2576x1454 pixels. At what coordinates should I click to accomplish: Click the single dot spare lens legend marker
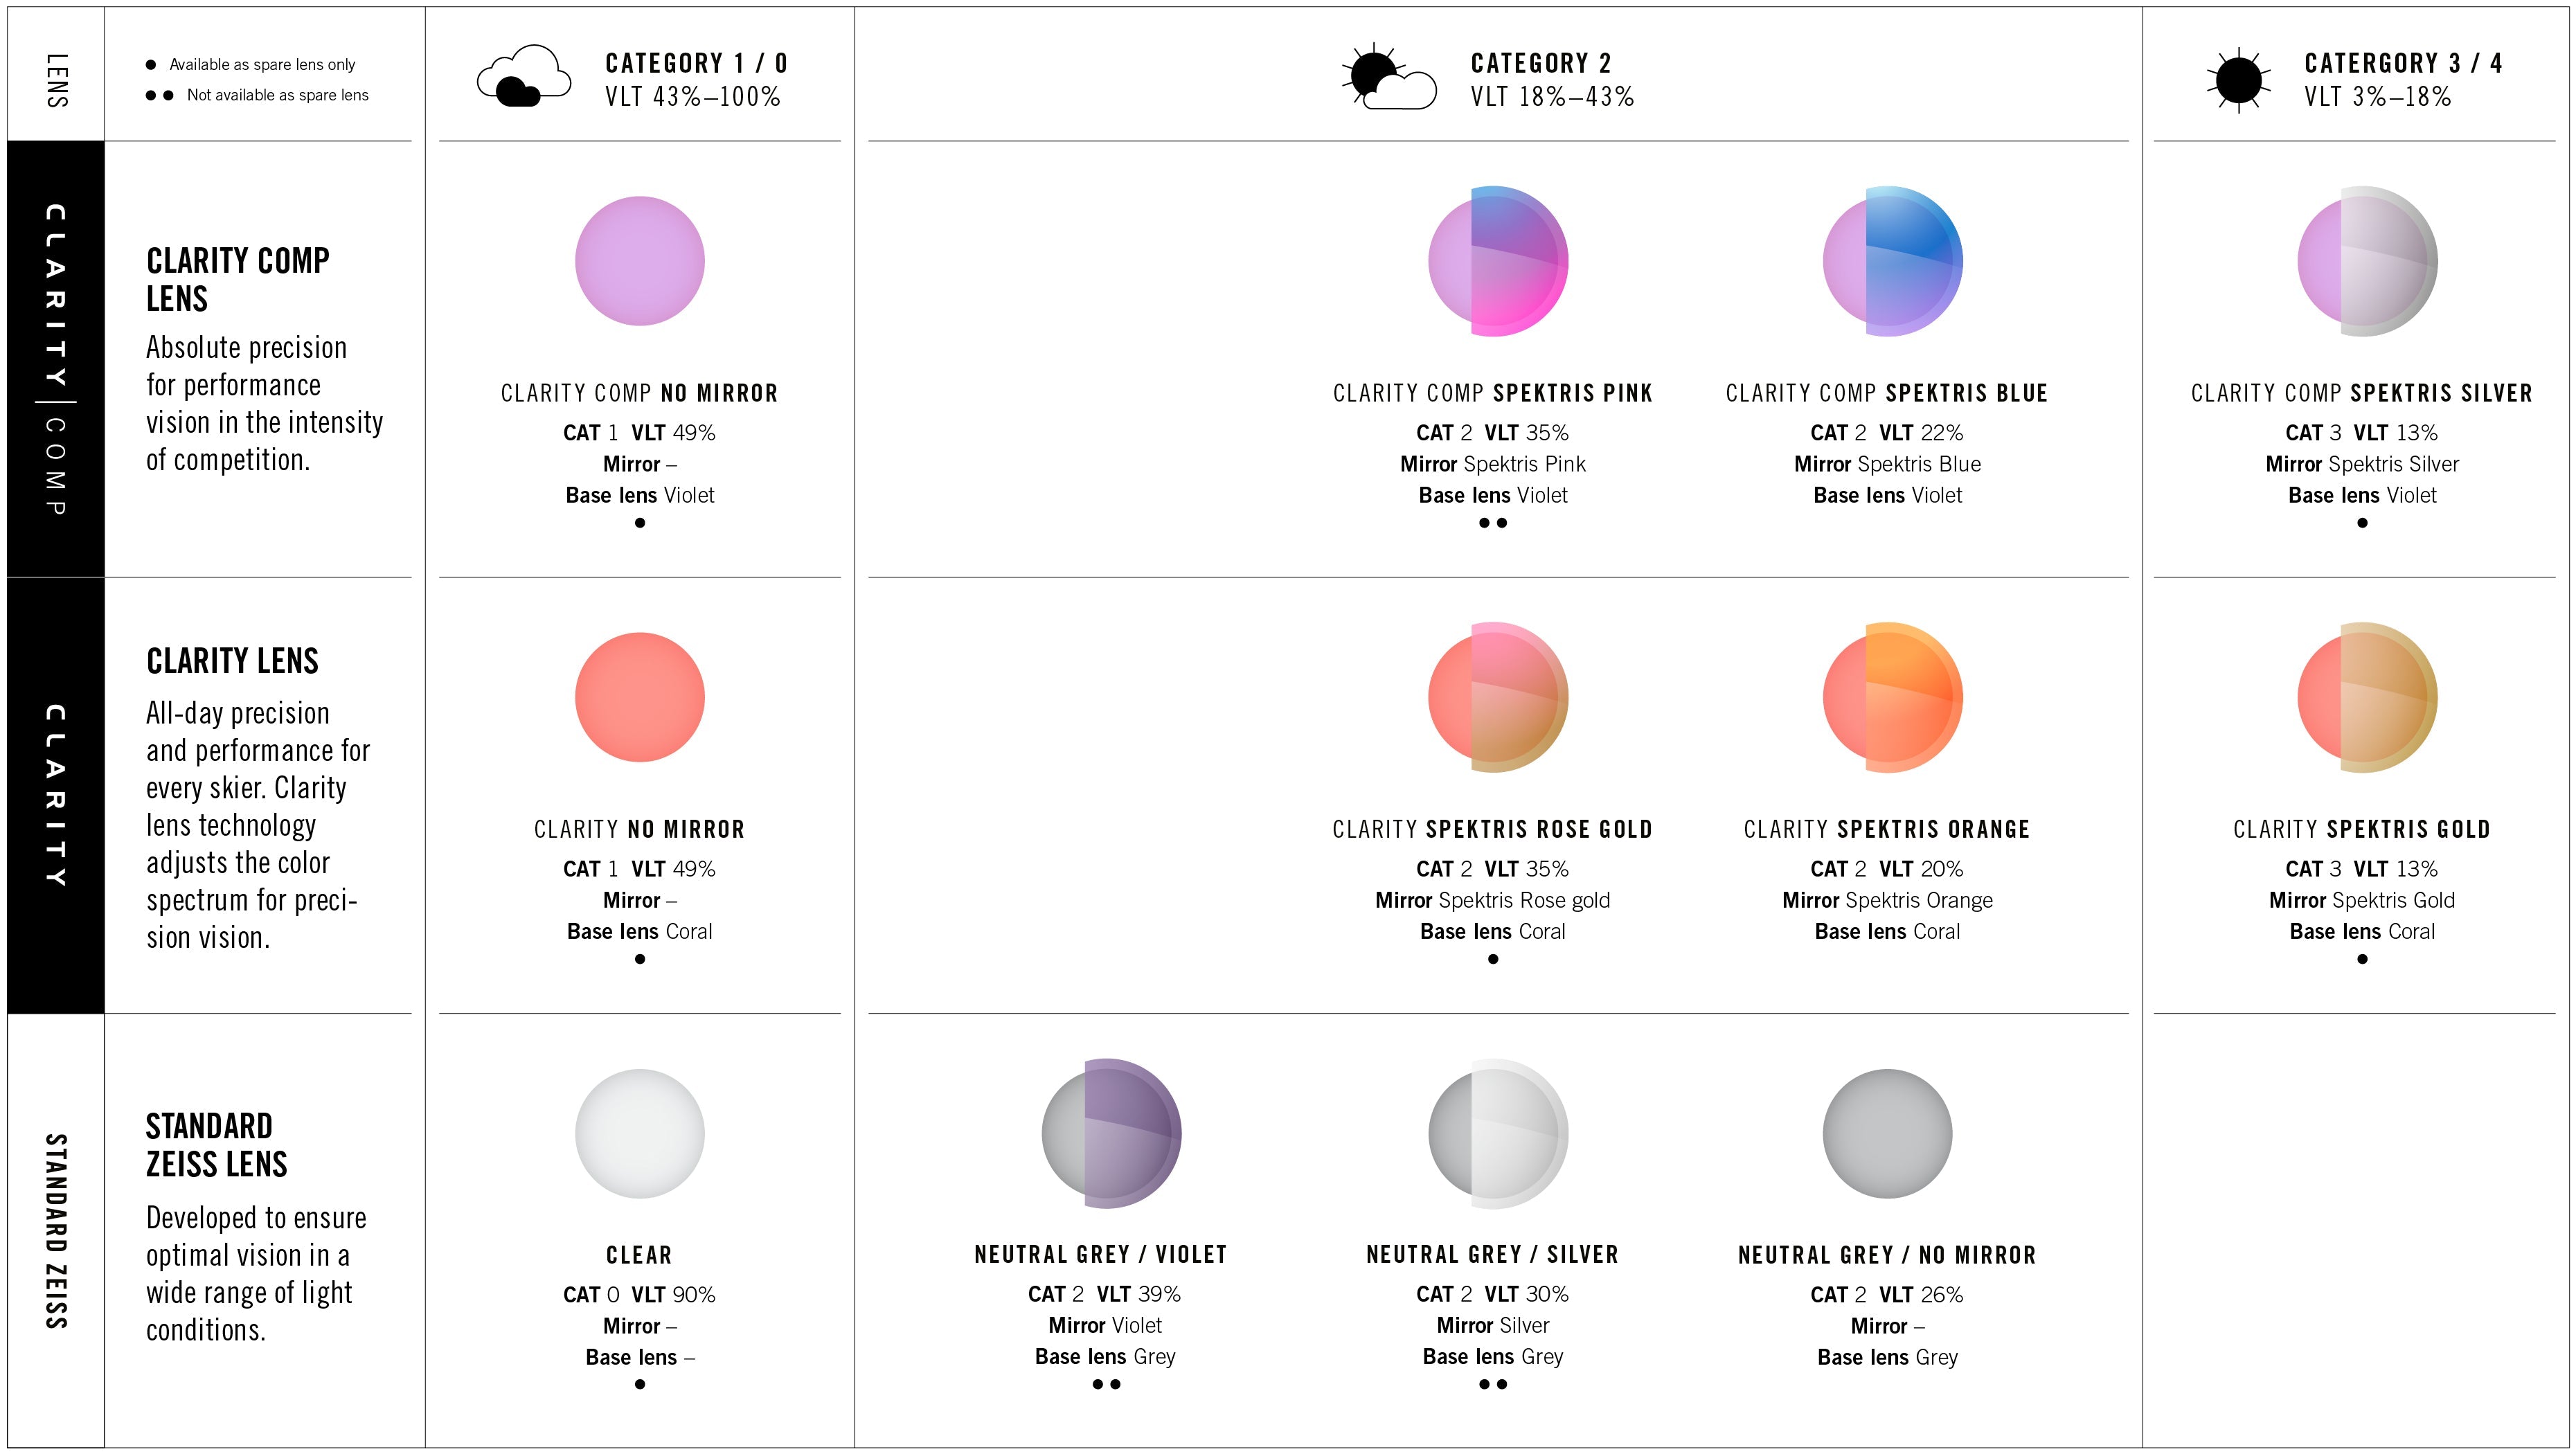[x=151, y=65]
